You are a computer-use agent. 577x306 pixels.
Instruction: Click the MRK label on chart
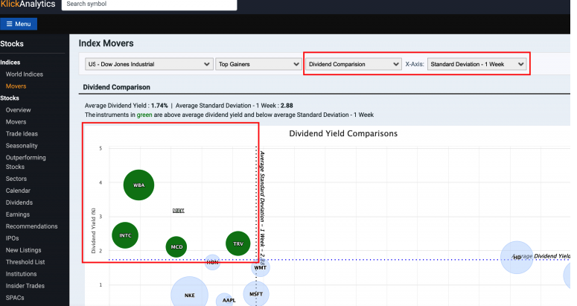[179, 211]
